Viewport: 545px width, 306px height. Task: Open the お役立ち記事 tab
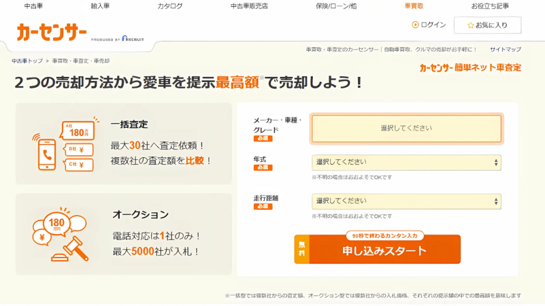coord(490,6)
